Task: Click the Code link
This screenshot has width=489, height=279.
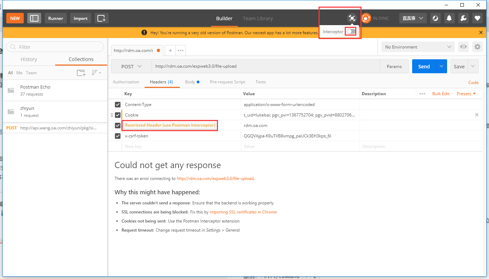Action: [473, 83]
